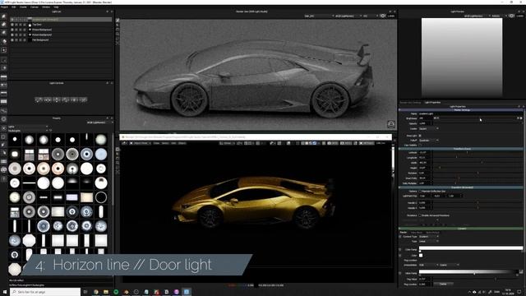Open the Windows Start menu
526x296 pixels.
click(5, 292)
